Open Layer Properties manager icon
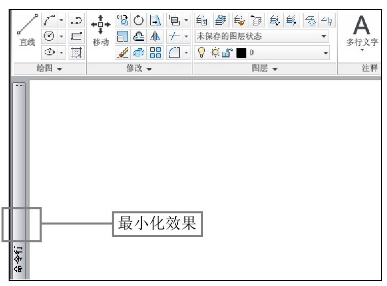387x286 pixels. coord(203,21)
